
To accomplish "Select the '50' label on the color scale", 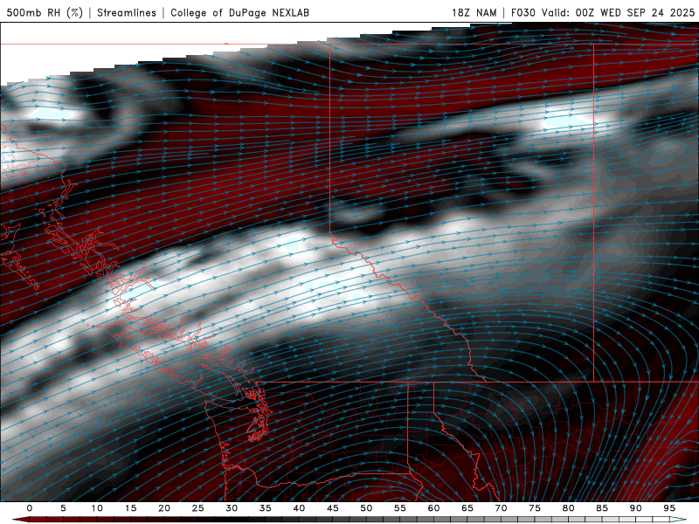I will click(366, 508).
